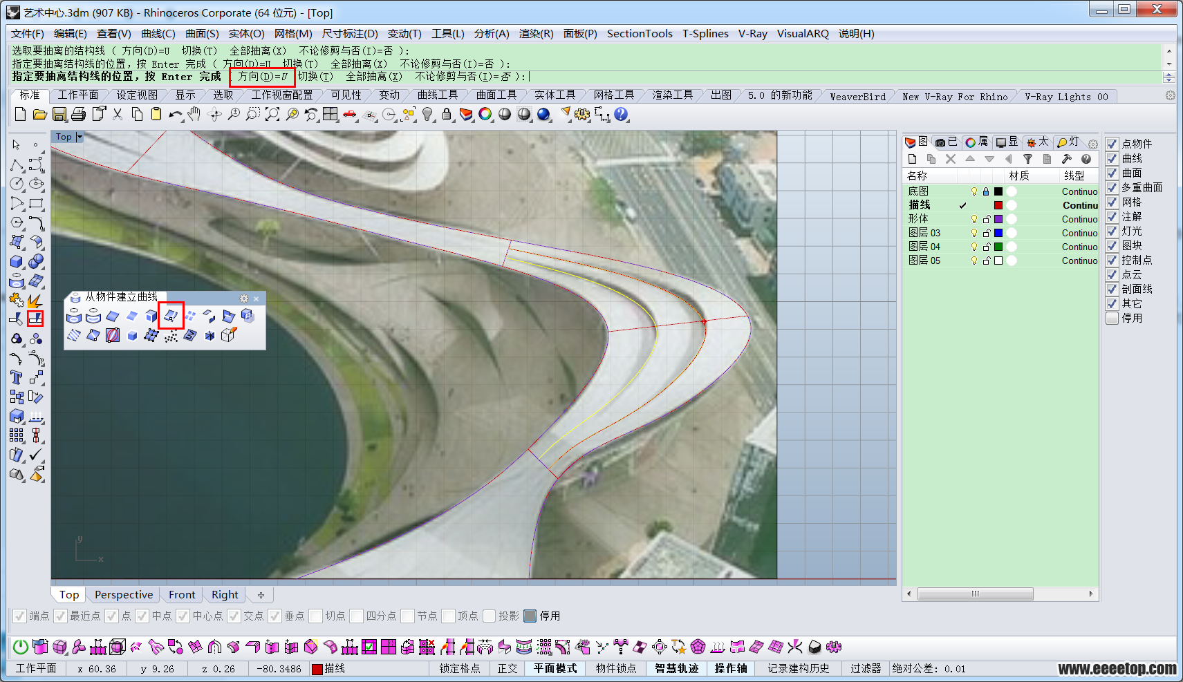1183x682 pixels.
Task: Toggle 正交 in the status bar
Action: click(507, 668)
